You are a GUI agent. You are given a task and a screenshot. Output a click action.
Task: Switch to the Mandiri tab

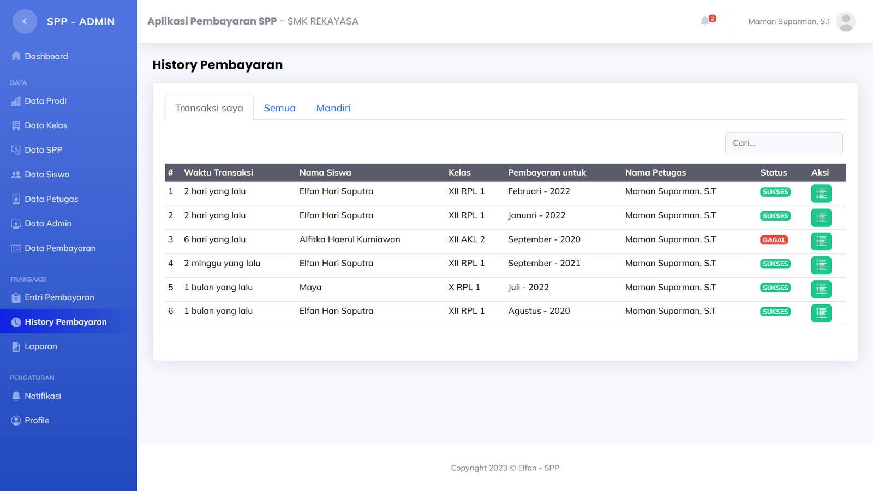[x=333, y=108]
